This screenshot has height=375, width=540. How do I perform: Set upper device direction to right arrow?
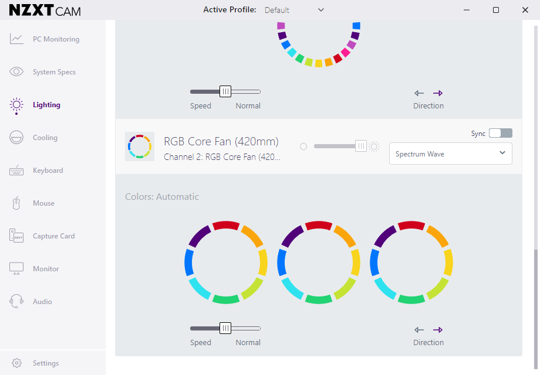click(x=438, y=93)
